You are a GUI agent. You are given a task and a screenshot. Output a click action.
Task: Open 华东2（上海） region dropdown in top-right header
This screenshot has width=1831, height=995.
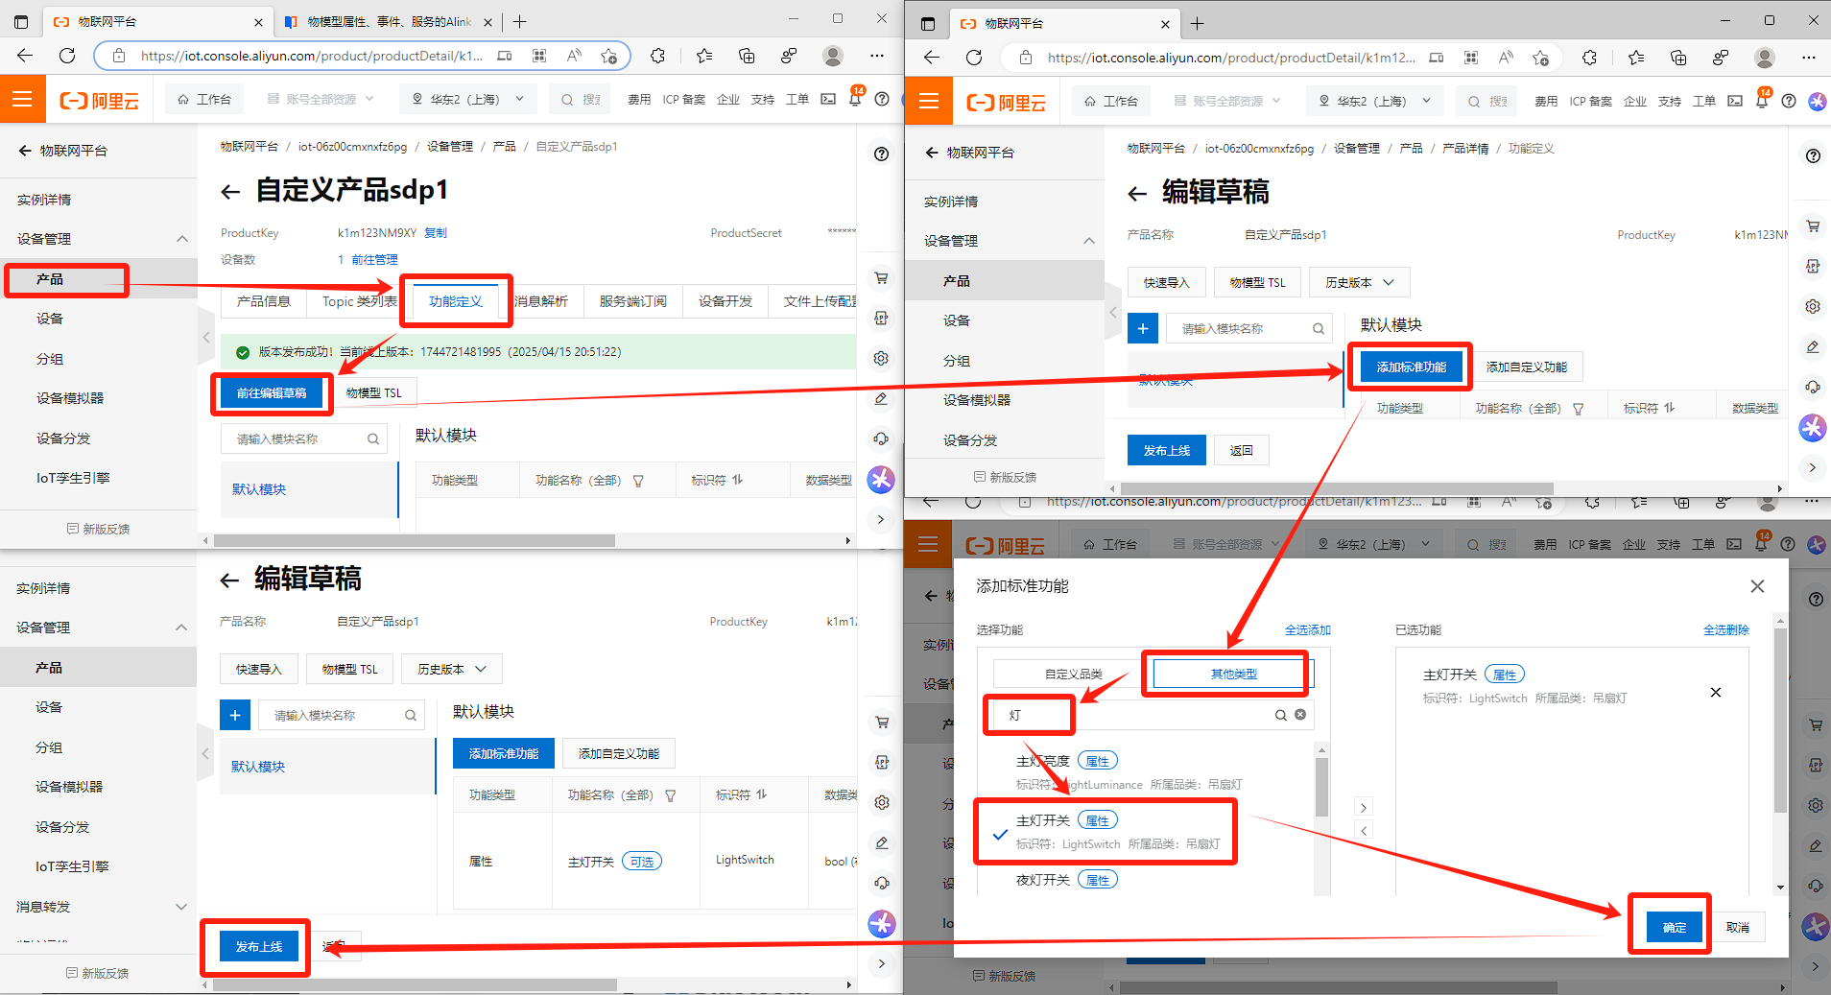click(x=1375, y=101)
